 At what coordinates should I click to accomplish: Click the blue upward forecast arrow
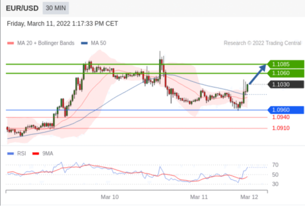(x=257, y=74)
